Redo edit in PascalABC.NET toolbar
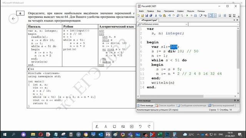 pos(174,15)
